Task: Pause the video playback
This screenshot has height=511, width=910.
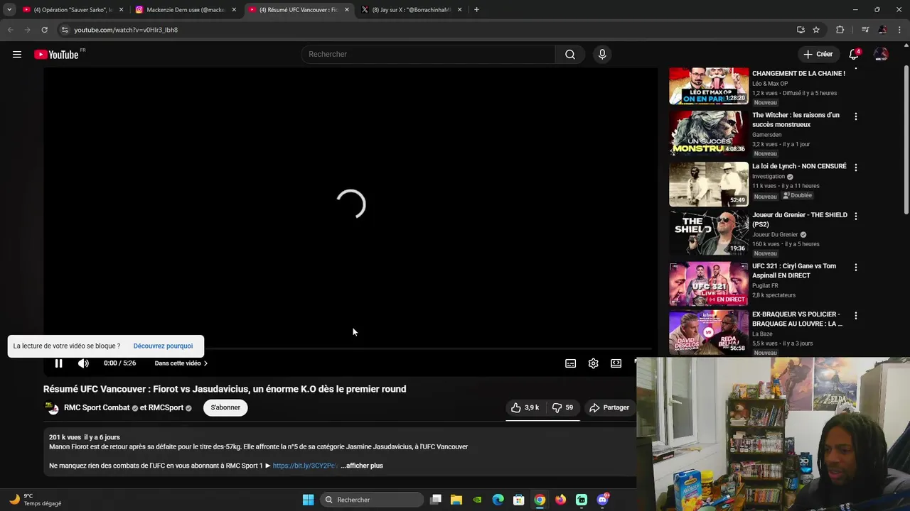Action: coord(58,363)
